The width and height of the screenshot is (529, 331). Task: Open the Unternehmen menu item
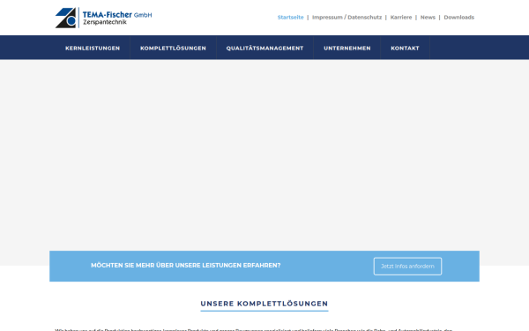pyautogui.click(x=347, y=48)
